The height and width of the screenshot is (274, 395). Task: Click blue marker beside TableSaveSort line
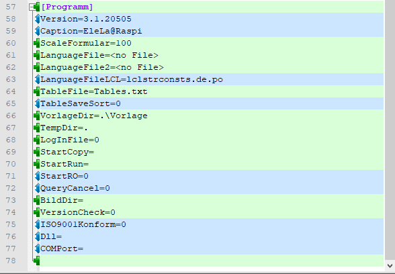click(x=37, y=103)
